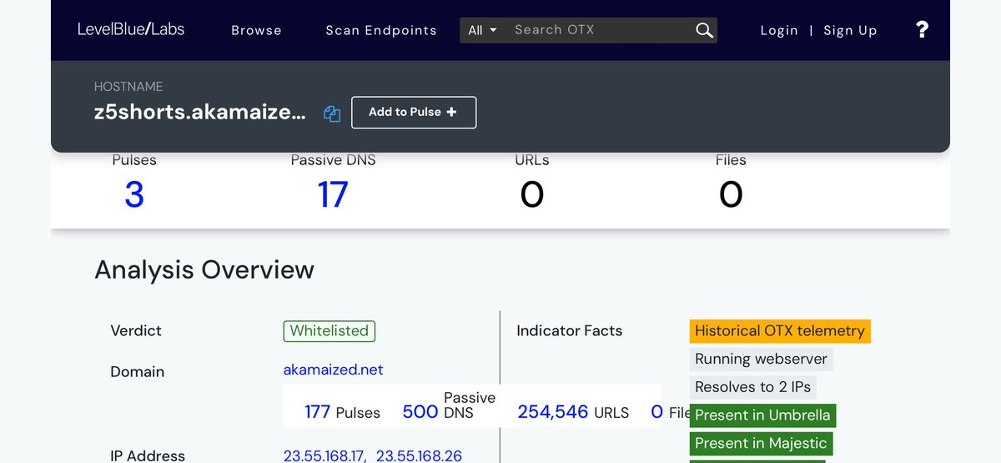The height and width of the screenshot is (463, 1001).
Task: Open IP address 23.55.168.17
Action: 324,455
